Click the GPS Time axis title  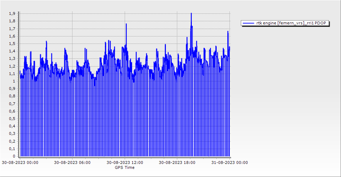(x=124, y=167)
